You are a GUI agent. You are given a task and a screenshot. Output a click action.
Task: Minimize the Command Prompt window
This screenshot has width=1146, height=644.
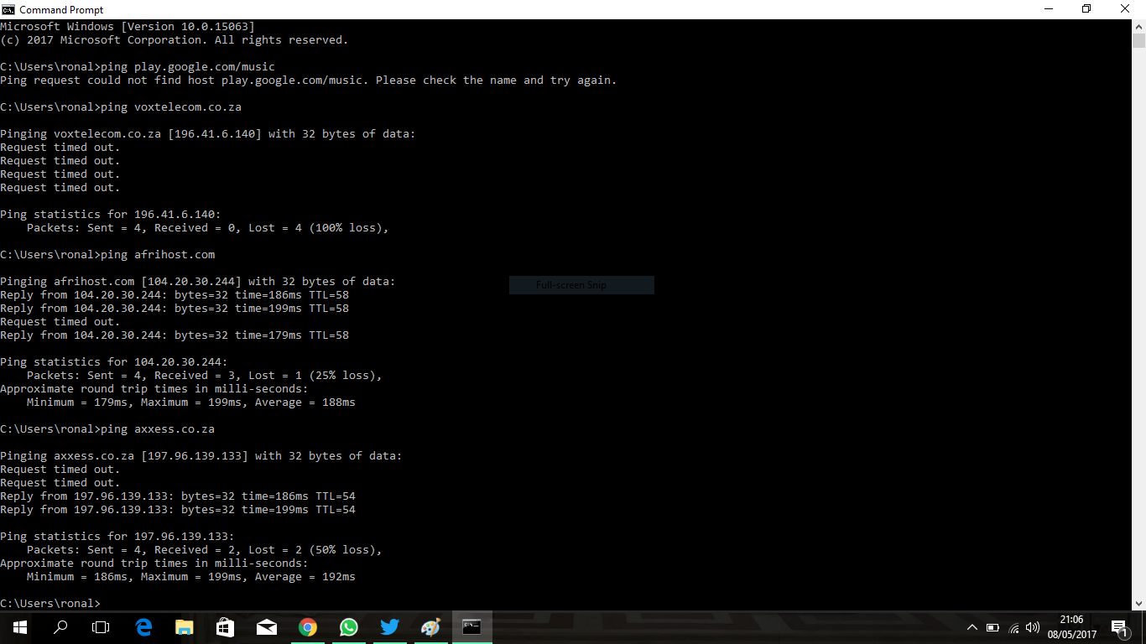1048,9
